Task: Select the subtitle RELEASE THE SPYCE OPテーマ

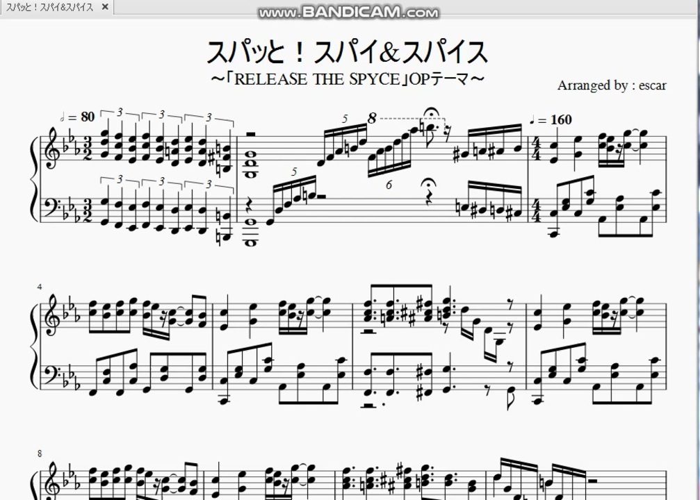Action: (x=348, y=79)
